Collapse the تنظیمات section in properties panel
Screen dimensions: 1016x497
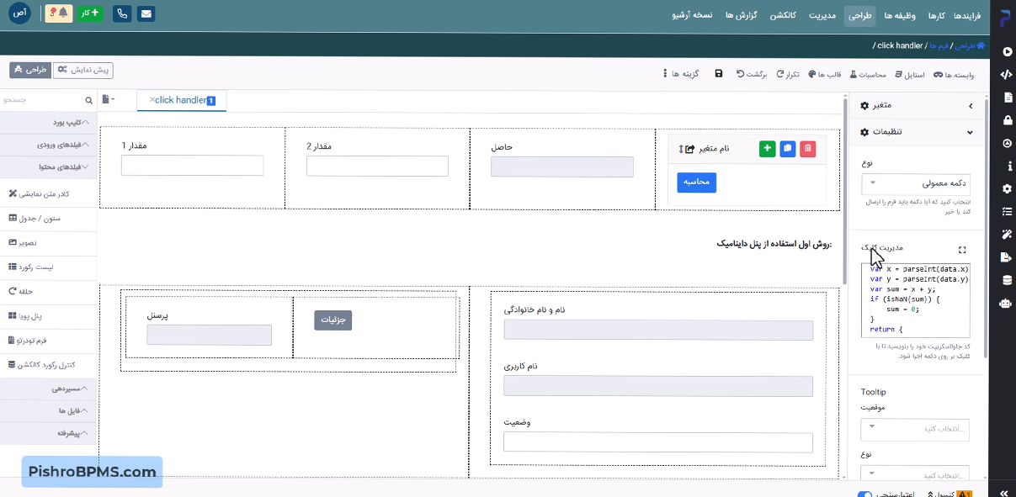[918, 132]
